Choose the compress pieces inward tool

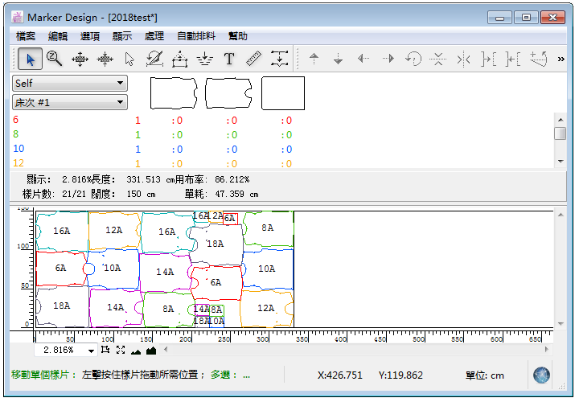click(105, 59)
